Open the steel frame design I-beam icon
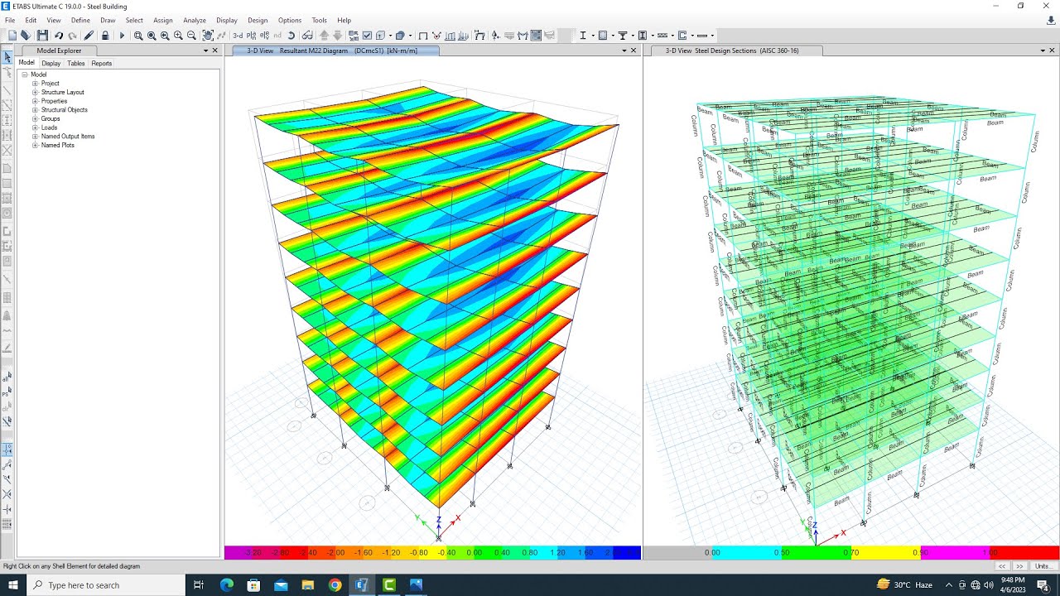Viewport: 1060px width, 596px height. coord(583,36)
